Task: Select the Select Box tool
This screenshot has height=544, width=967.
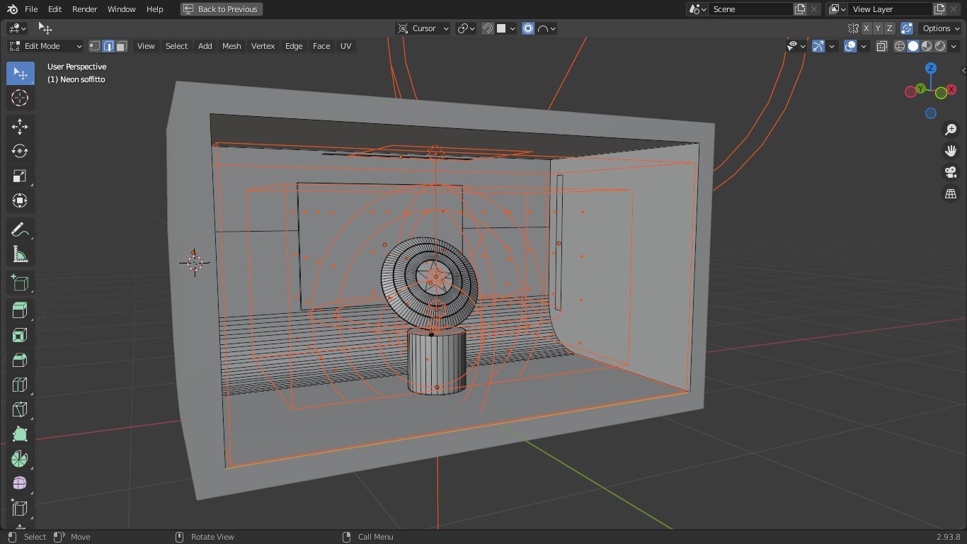Action: [20, 74]
